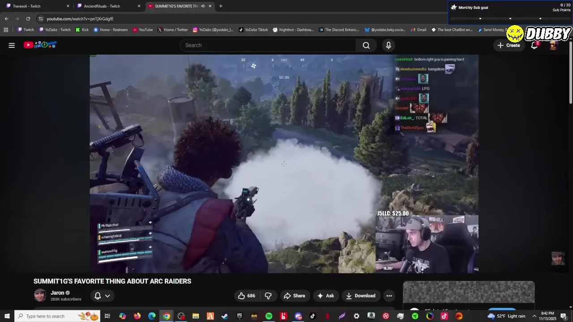View site information icon in address bar

41,19
